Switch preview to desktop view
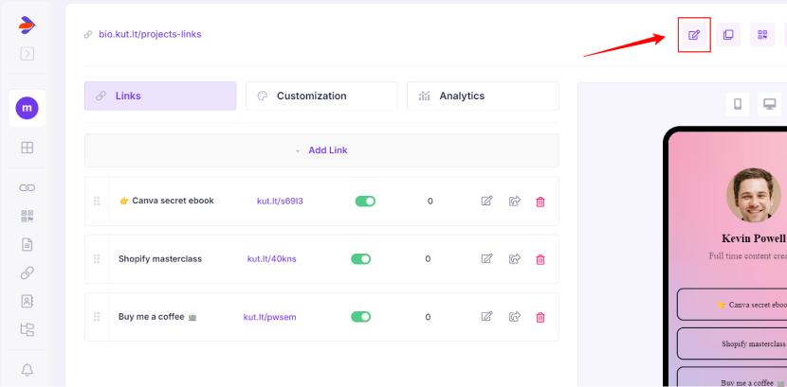Screen dimensions: 787x387 coord(769,104)
